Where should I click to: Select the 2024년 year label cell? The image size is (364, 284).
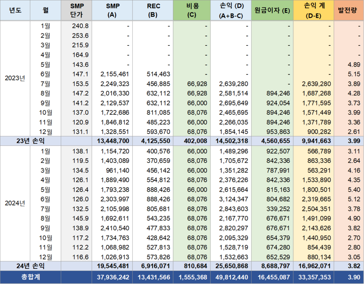[x=15, y=203]
